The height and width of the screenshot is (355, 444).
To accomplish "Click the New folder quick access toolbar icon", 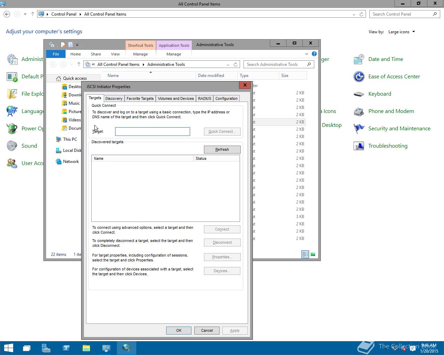I will coord(70,45).
